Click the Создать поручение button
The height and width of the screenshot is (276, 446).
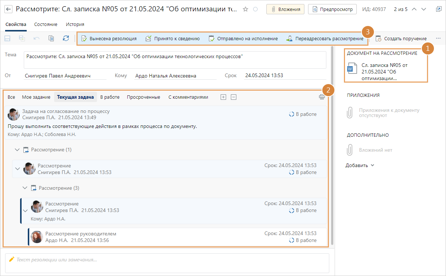pos(401,38)
